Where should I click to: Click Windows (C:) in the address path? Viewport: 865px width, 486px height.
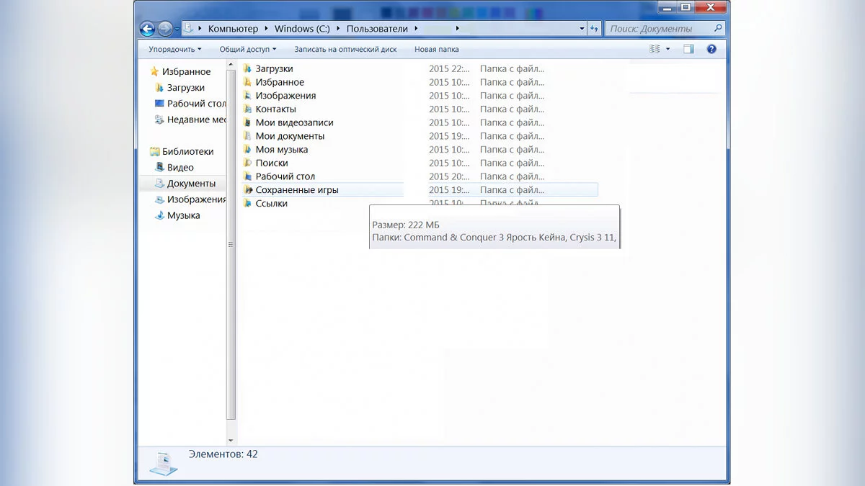pos(302,29)
